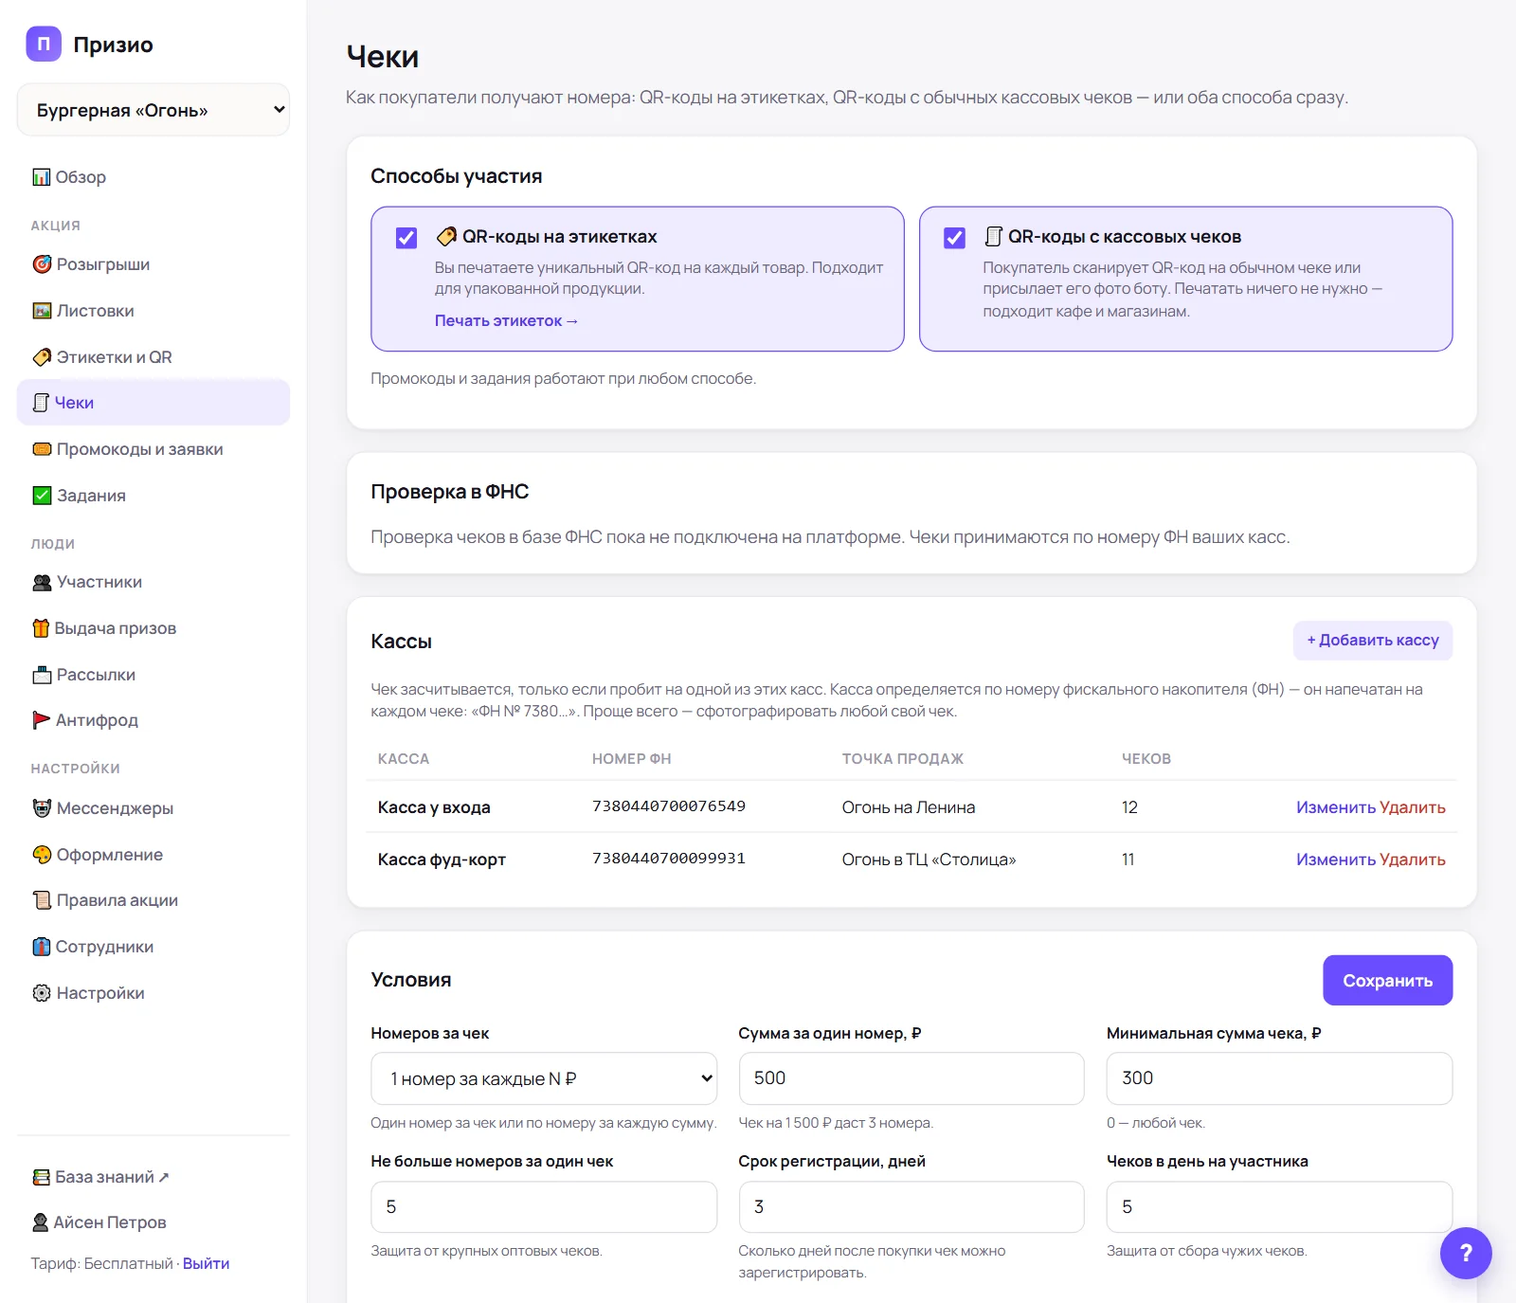Screen dimensions: 1516x1303
Task: Open Обзор via its chart icon
Action: pyautogui.click(x=41, y=177)
